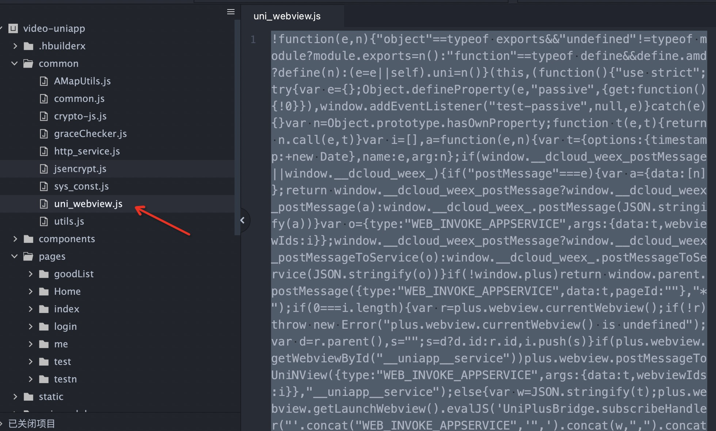The width and height of the screenshot is (716, 431).
Task: Collapse the common folder chevron
Action: (15, 64)
